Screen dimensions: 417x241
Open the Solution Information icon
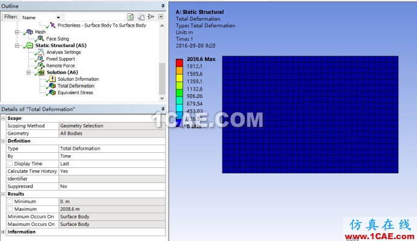tap(53, 79)
